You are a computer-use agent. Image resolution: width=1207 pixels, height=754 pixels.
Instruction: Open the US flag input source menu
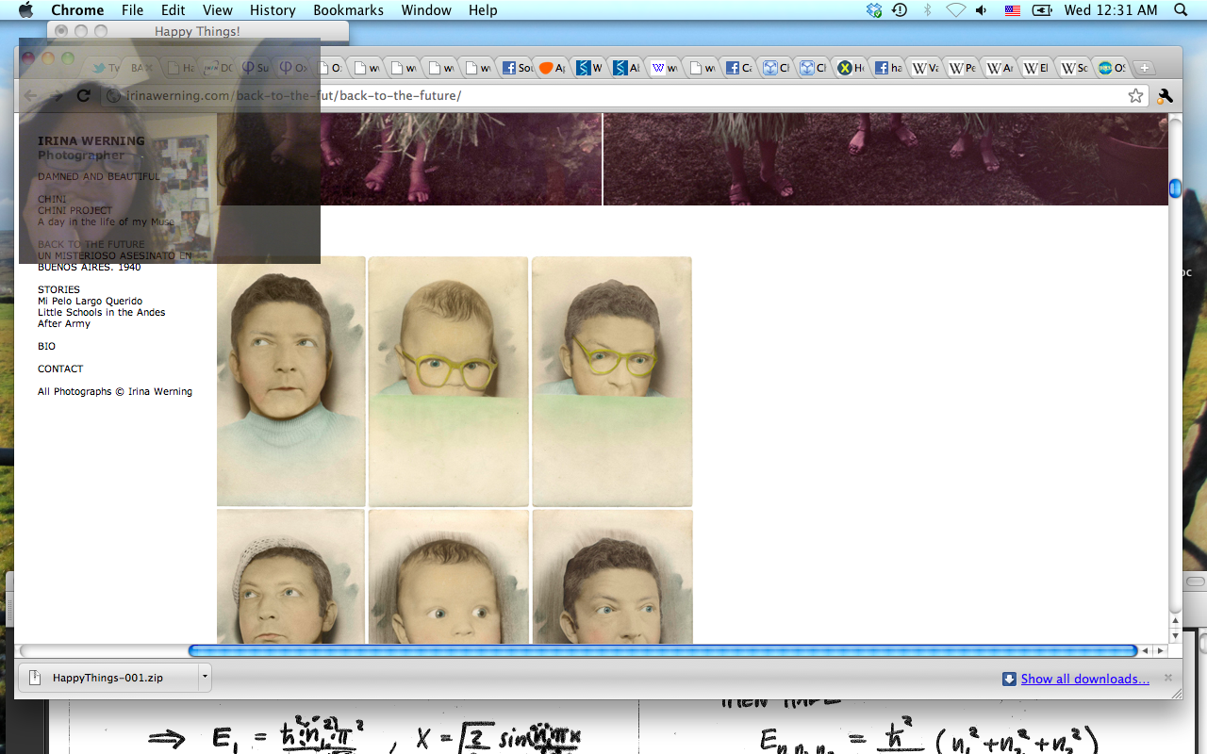[1012, 10]
